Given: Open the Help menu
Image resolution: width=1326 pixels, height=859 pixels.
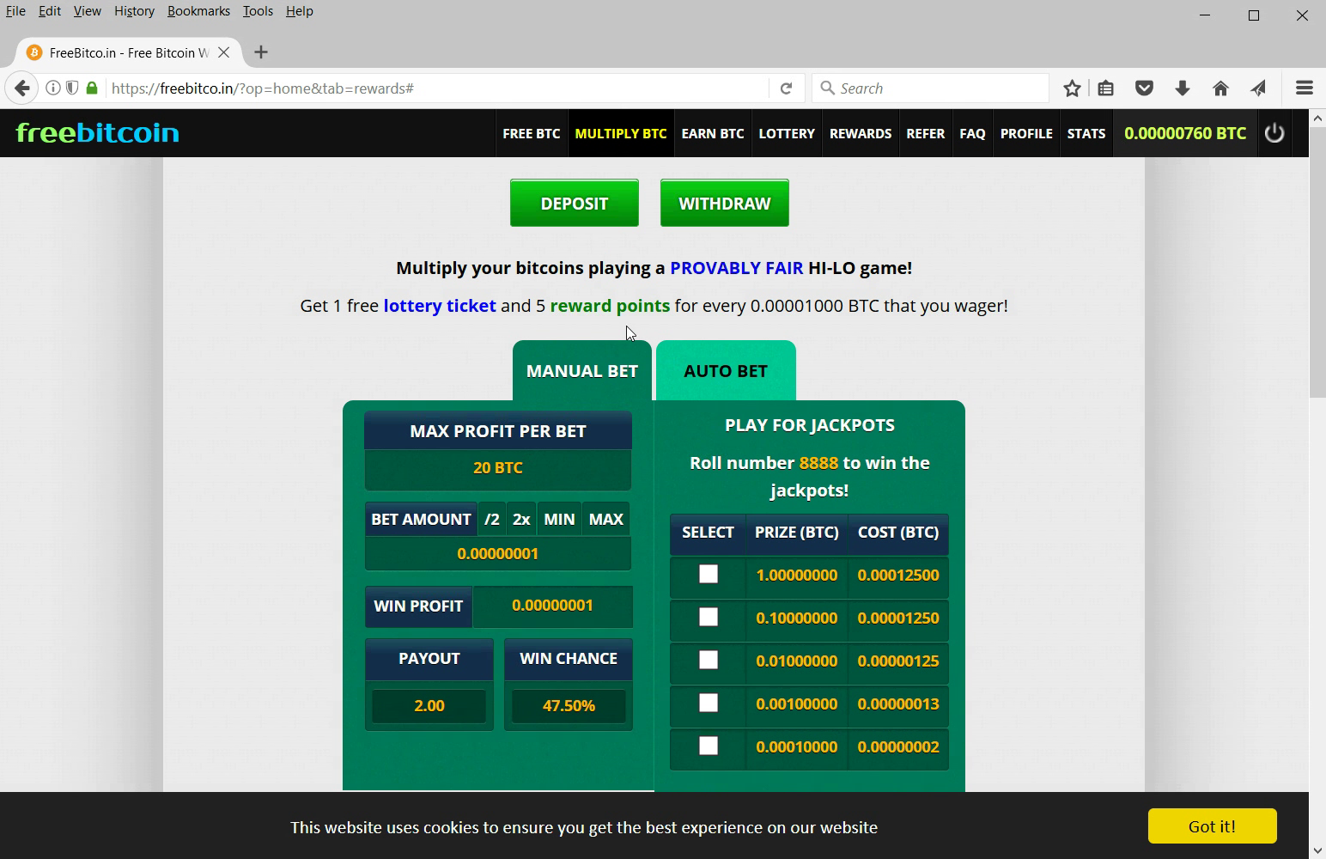Looking at the screenshot, I should point(299,11).
